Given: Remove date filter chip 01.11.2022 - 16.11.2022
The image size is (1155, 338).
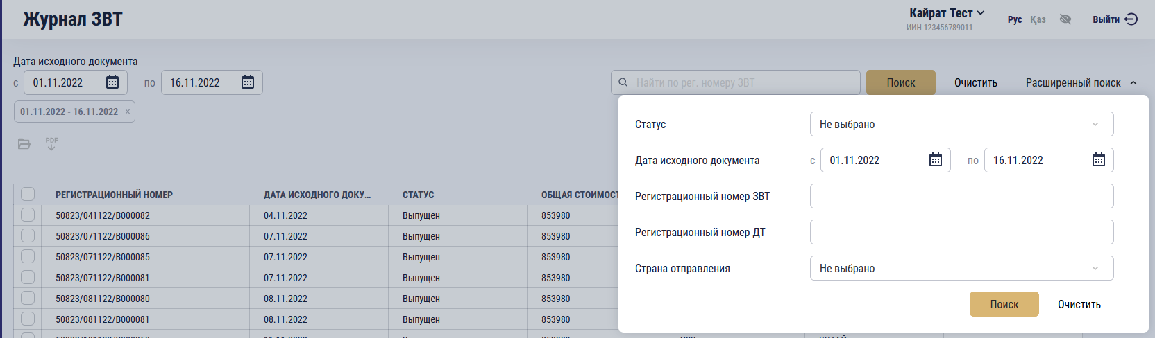Looking at the screenshot, I should (x=128, y=112).
